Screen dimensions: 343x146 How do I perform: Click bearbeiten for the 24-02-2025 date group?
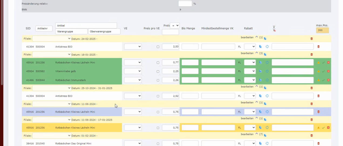(x=247, y=37)
